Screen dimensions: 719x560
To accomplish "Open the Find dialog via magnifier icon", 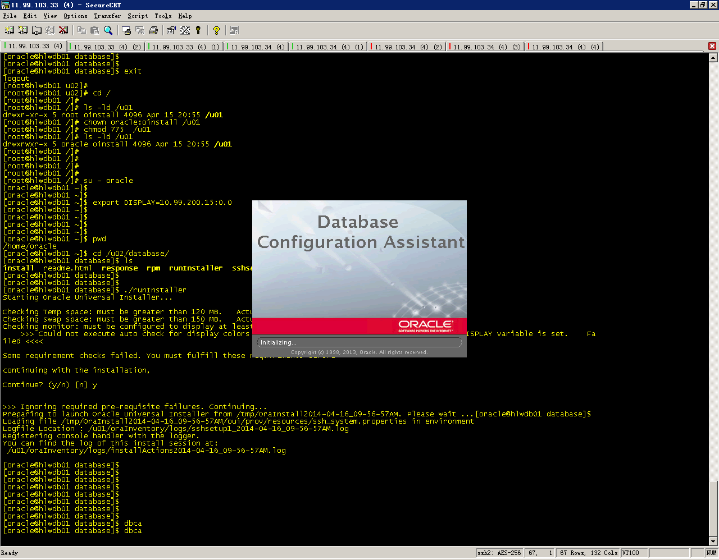I will click(107, 30).
